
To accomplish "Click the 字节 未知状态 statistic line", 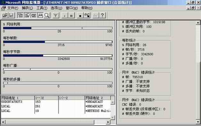I will (x=136, y=91).
